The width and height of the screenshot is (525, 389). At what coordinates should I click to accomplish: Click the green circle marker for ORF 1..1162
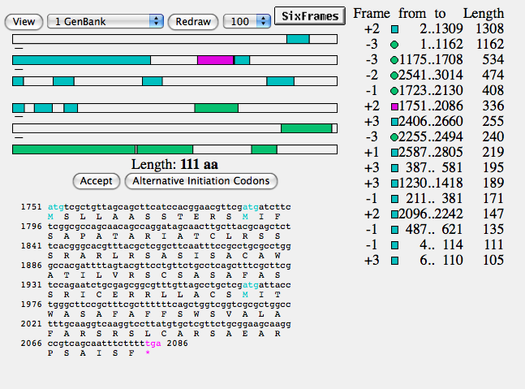click(395, 45)
